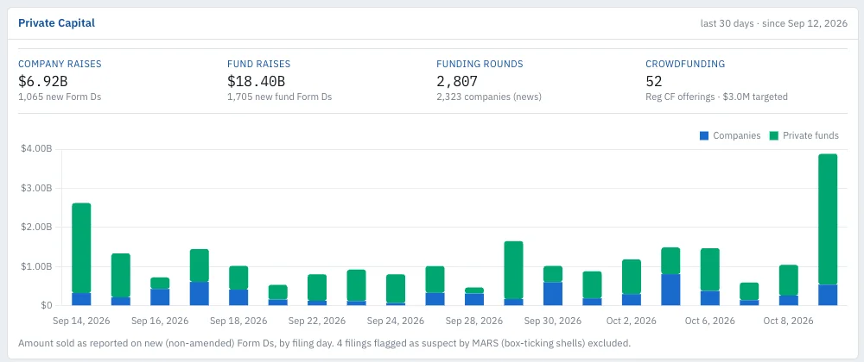The width and height of the screenshot is (864, 362).
Task: Click the green bar segment above Oct 6, 2026
Action: tap(710, 270)
